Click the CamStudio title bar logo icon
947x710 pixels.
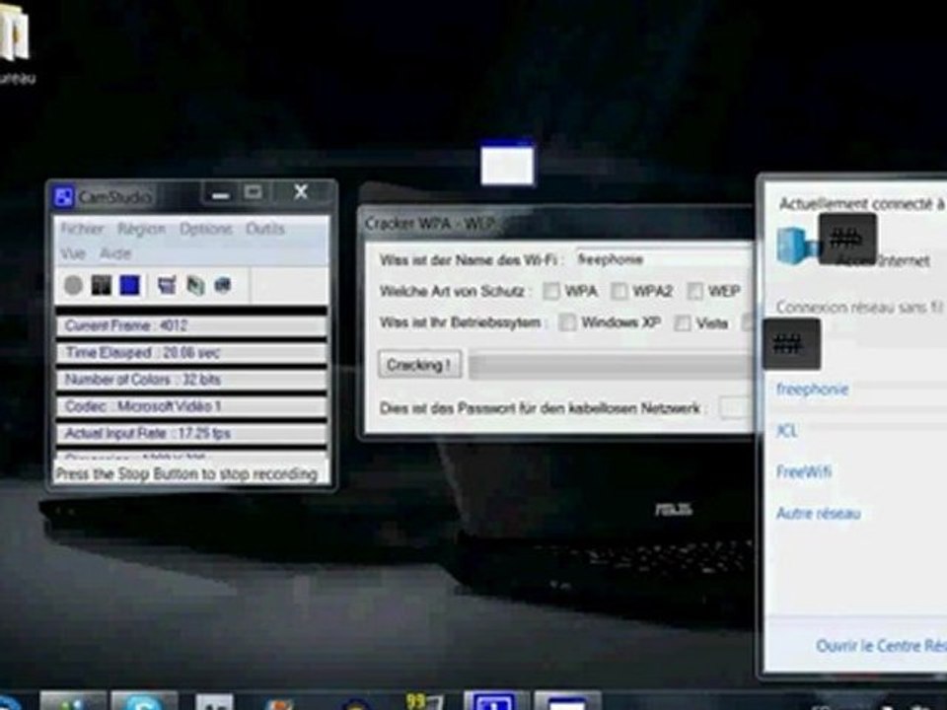(63, 197)
